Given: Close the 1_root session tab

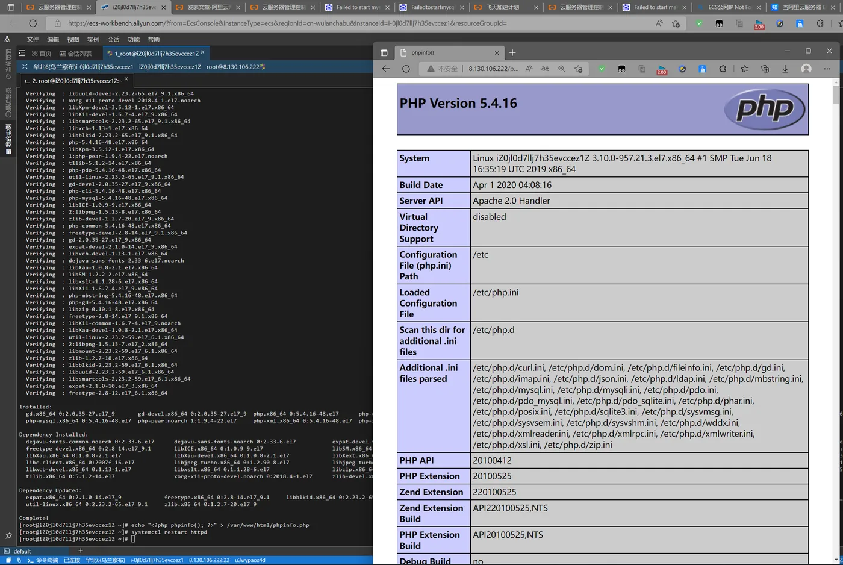Looking at the screenshot, I should click(202, 52).
